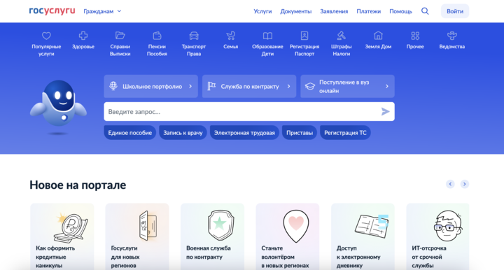This screenshot has height=270, width=504.
Task: Select the Единое пособие quick tag
Action: tap(130, 133)
